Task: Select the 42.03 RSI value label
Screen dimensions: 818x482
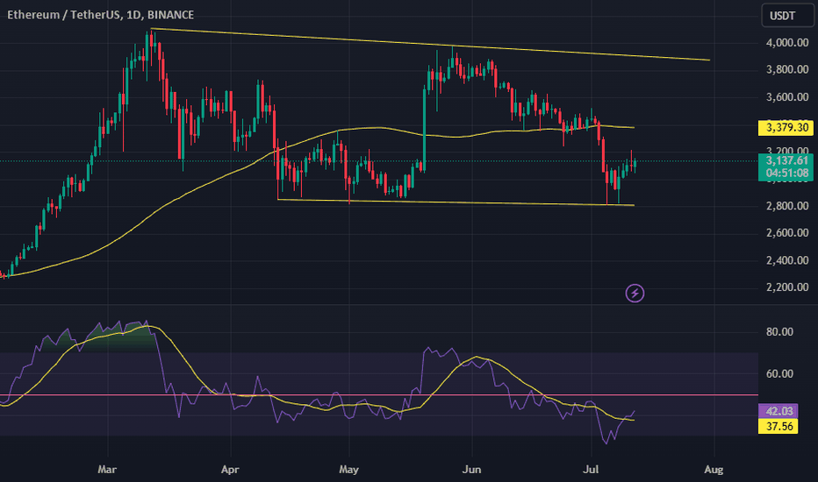Action: click(x=779, y=411)
